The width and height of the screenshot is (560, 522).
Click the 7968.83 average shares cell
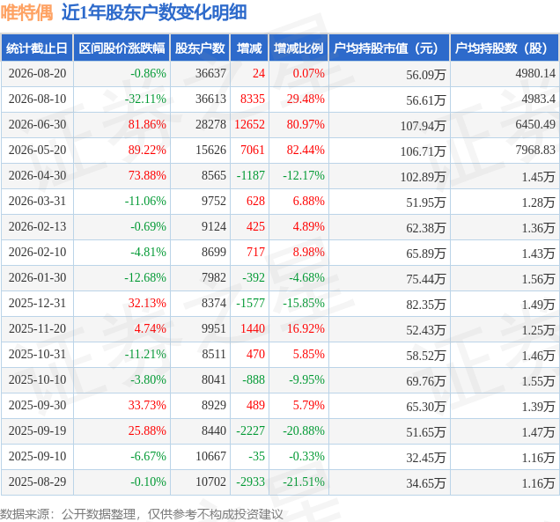tap(505, 150)
